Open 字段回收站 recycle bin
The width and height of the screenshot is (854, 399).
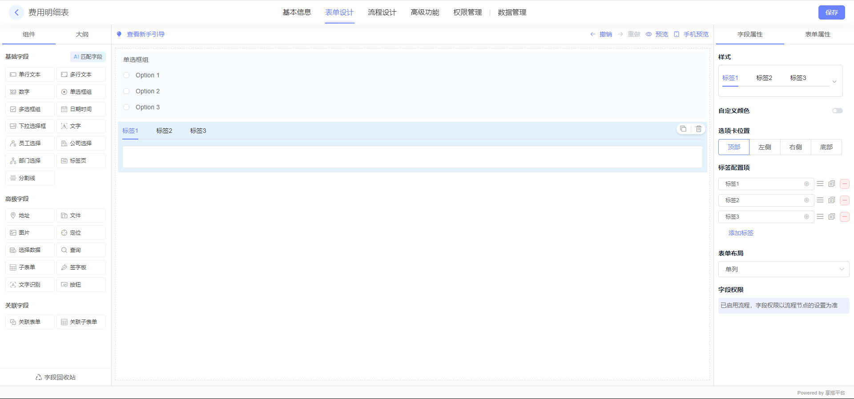click(x=56, y=377)
